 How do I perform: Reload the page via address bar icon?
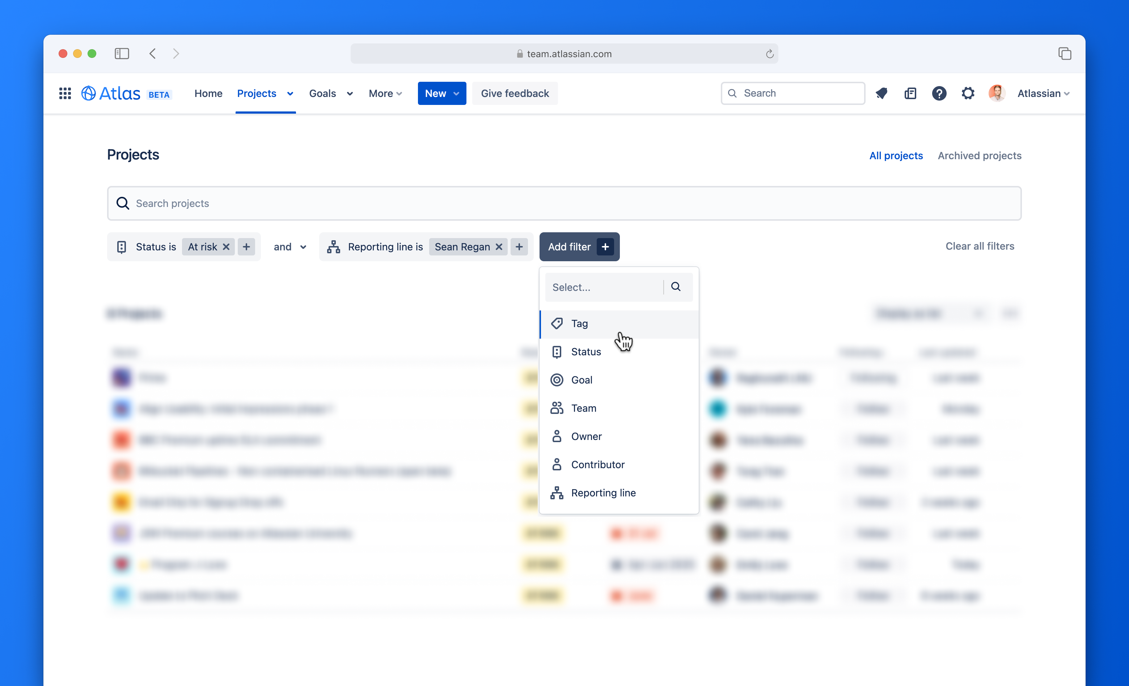pos(769,54)
